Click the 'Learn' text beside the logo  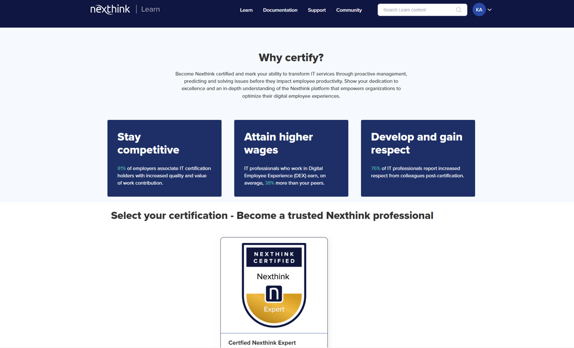point(150,10)
